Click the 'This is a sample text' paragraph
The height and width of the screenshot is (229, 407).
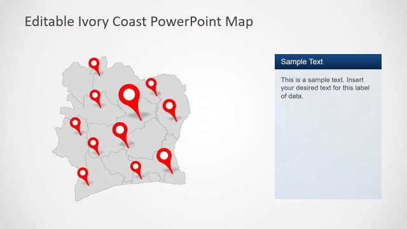pyautogui.click(x=325, y=88)
